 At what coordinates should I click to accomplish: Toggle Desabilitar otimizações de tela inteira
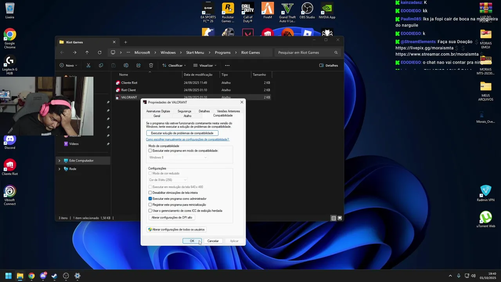click(x=150, y=193)
